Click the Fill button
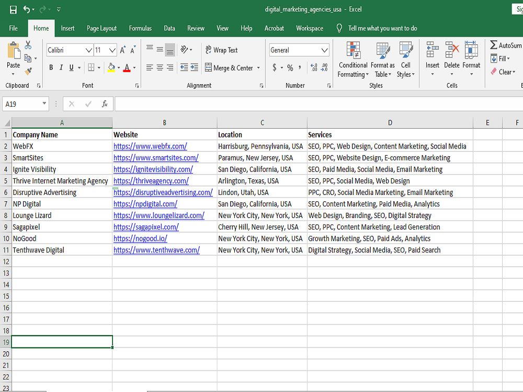523x392 pixels. click(x=501, y=59)
